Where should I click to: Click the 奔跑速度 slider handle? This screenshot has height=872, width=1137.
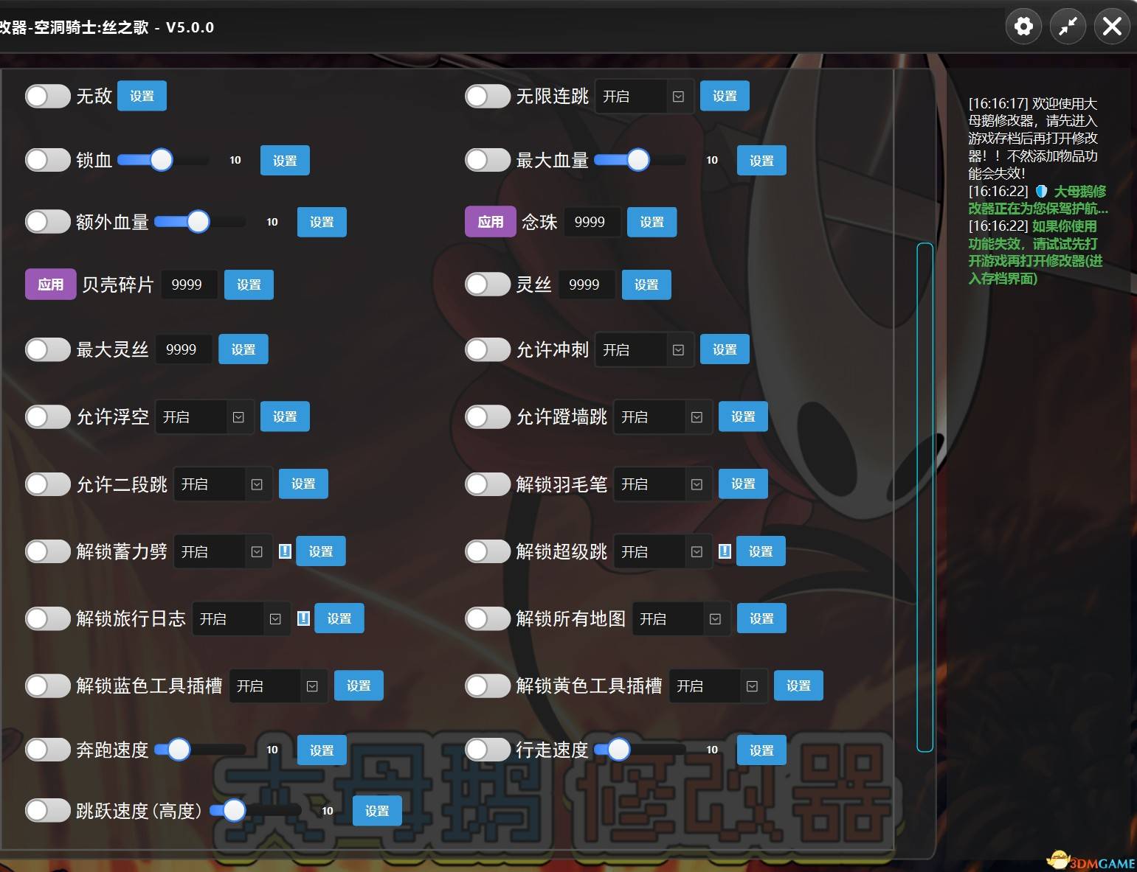[x=179, y=750]
